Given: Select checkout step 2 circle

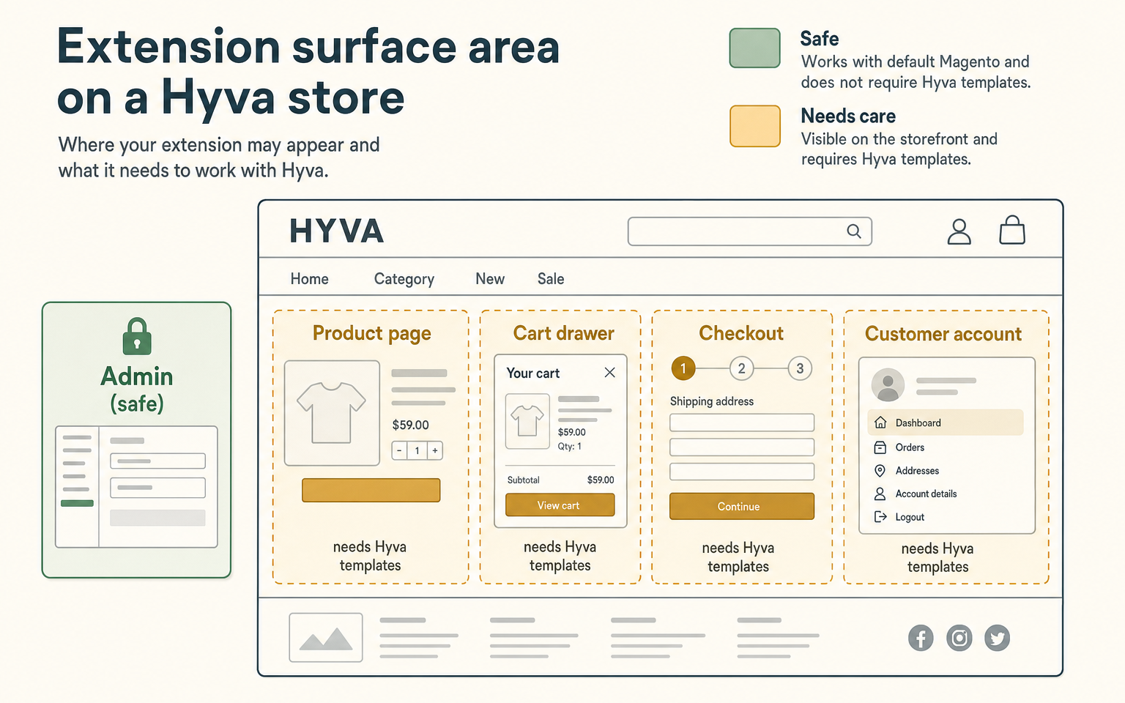Looking at the screenshot, I should pyautogui.click(x=742, y=368).
